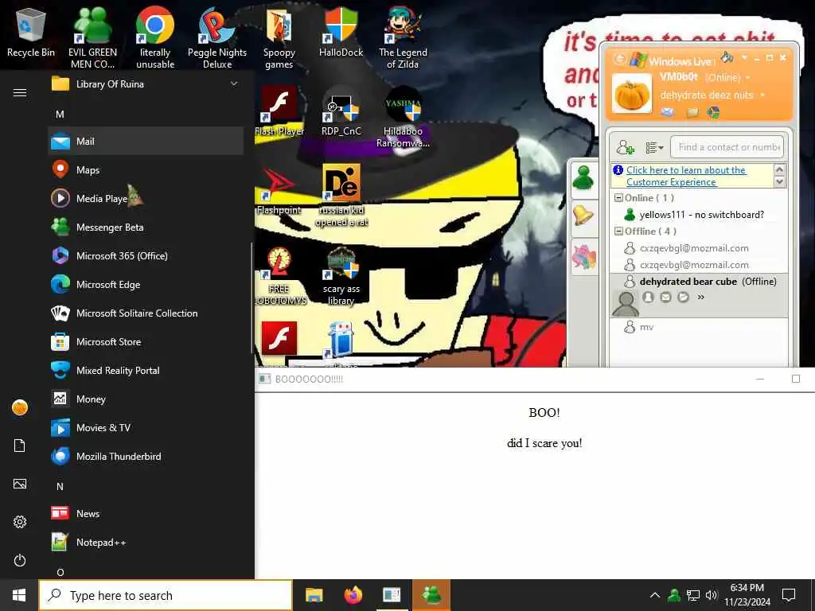
Task: View profile icon under dehydrated bear cube
Action: coord(648,298)
